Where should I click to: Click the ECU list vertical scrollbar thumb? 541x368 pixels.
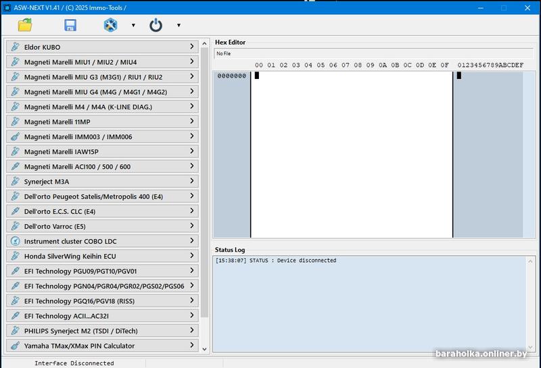pos(204,182)
